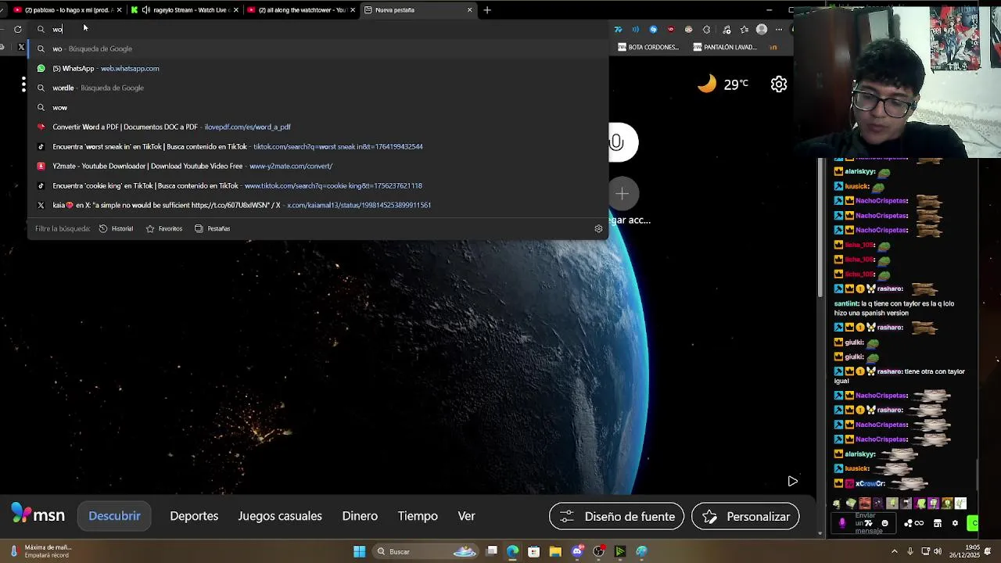Image resolution: width=1001 pixels, height=563 pixels.
Task: Open the Windows Start menu
Action: tap(359, 551)
